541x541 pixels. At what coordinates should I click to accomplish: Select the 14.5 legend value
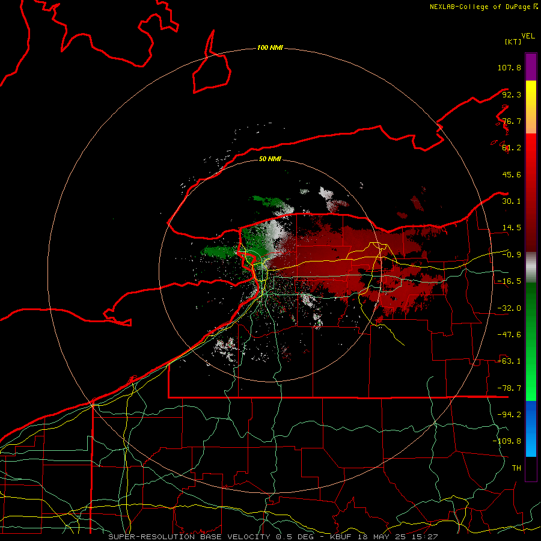[x=512, y=228]
